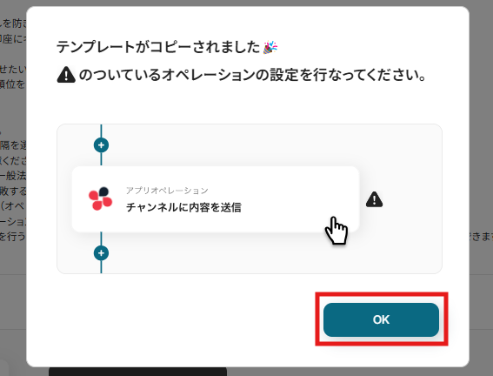
Task: Click the connector line below the lower plus button
Action: pyautogui.click(x=101, y=267)
